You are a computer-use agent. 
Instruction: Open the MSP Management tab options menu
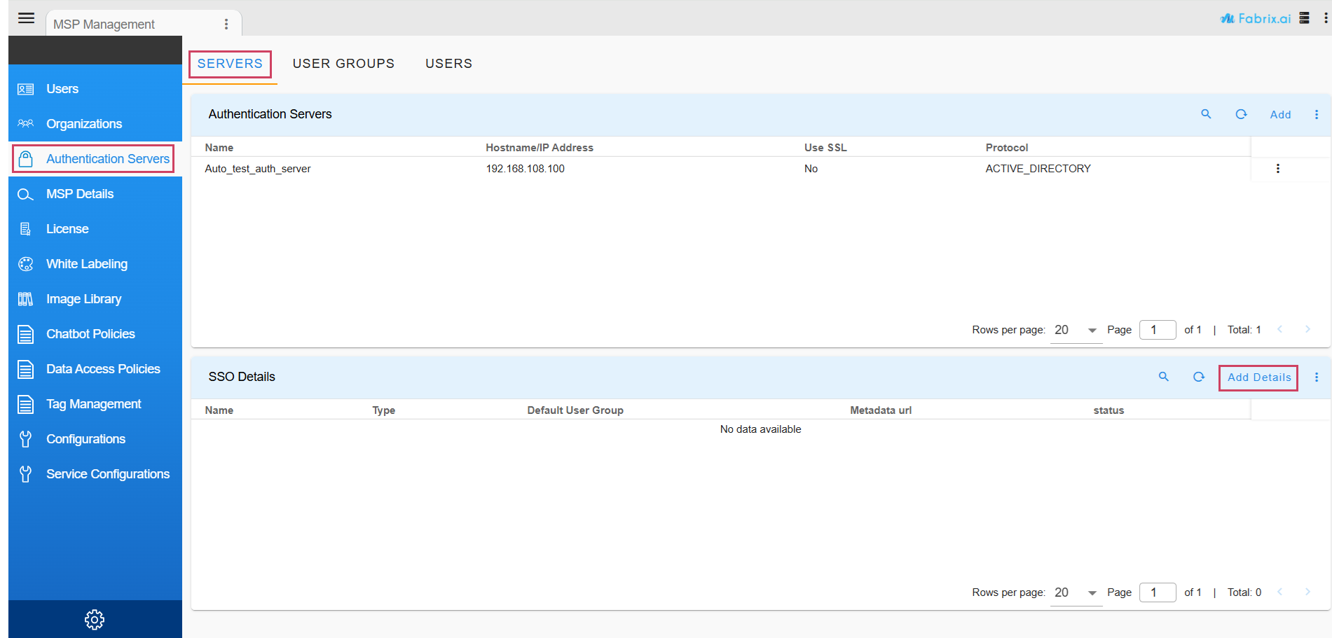pyautogui.click(x=226, y=25)
